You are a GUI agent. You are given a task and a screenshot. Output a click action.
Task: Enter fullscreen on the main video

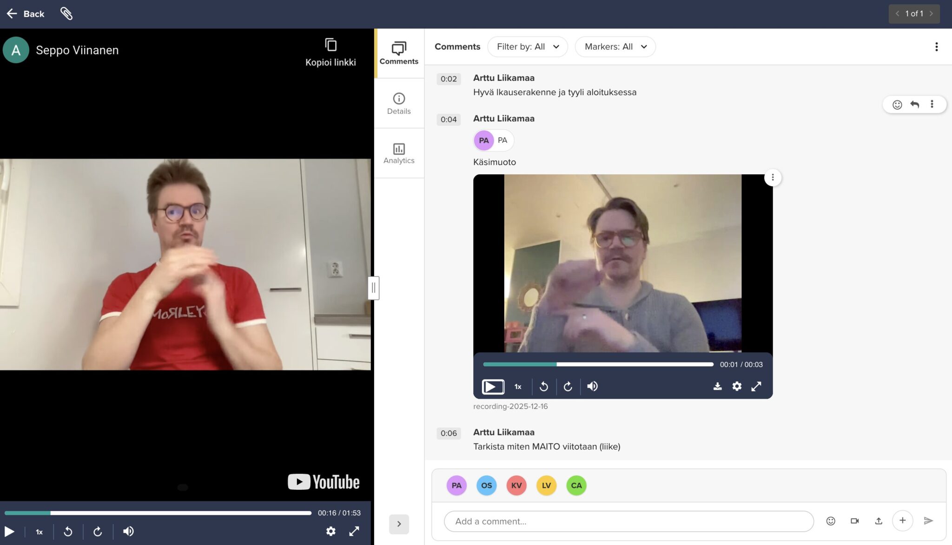point(354,531)
